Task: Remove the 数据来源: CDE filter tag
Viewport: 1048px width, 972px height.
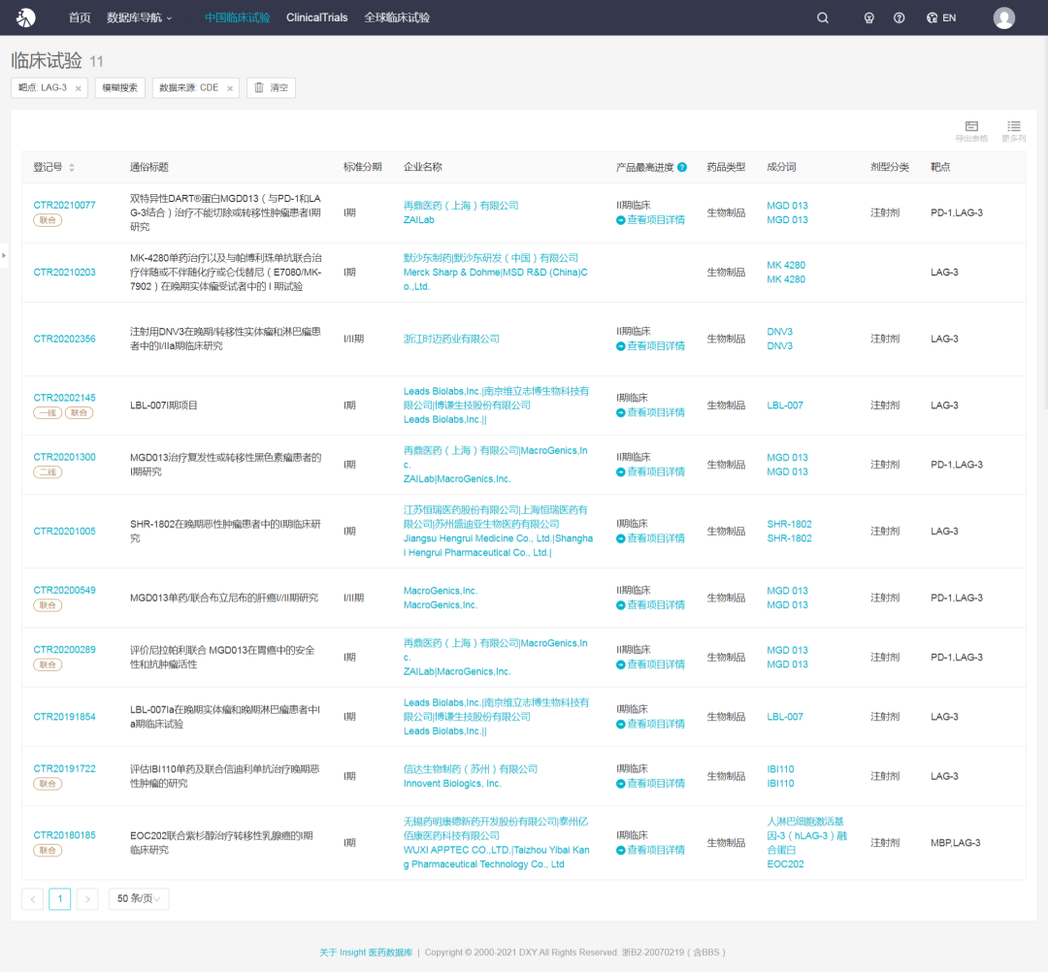Action: click(230, 88)
